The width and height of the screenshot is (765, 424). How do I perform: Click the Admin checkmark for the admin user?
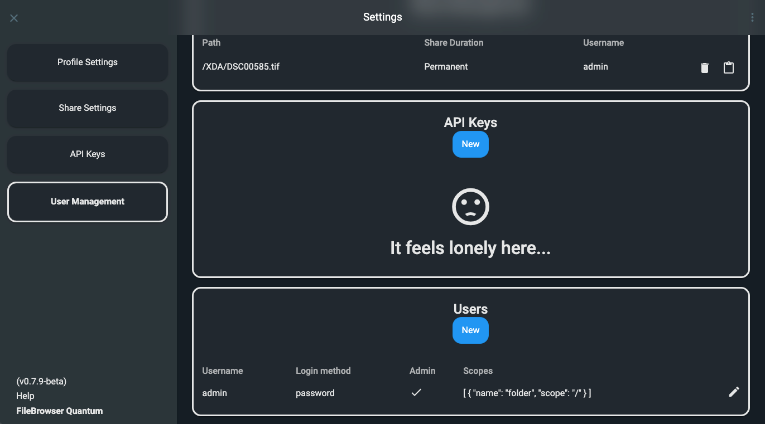click(416, 393)
